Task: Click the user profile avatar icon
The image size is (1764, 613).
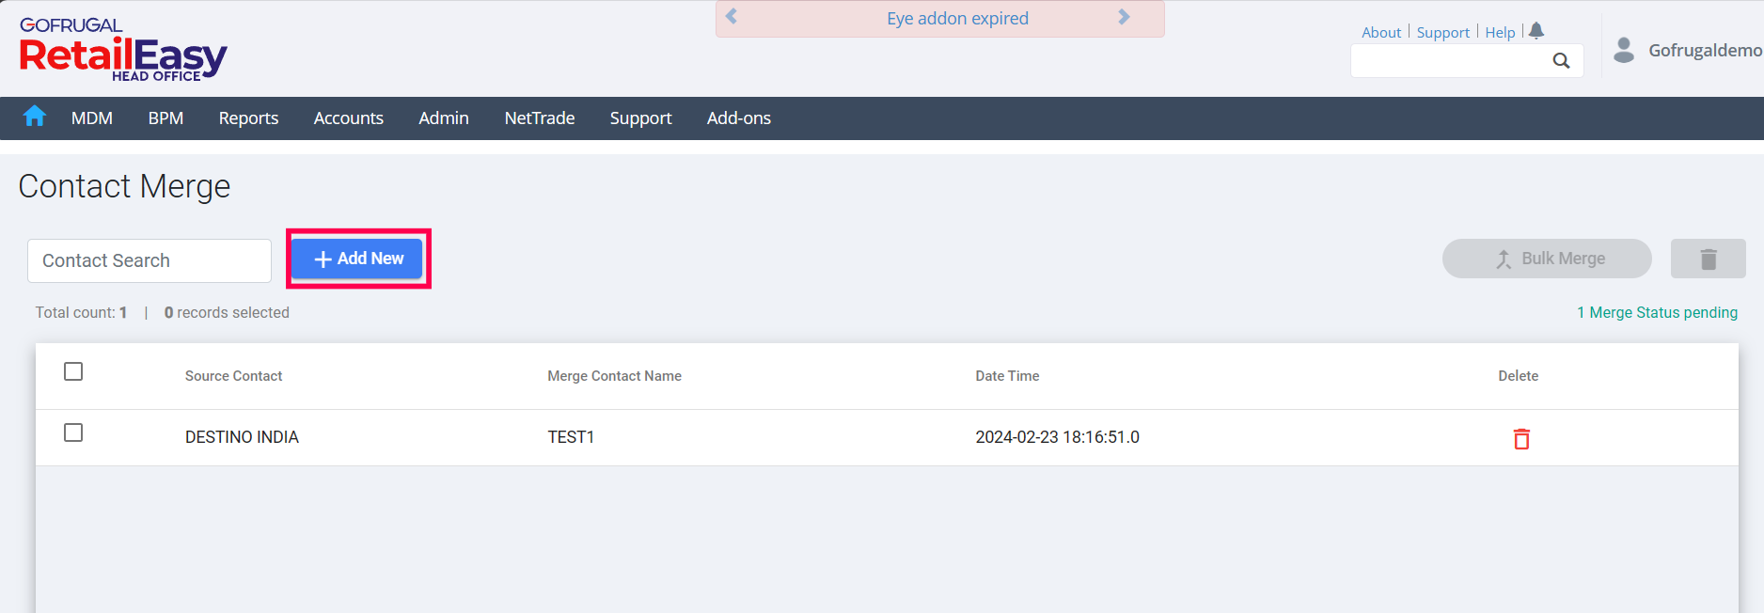Action: [x=1623, y=50]
